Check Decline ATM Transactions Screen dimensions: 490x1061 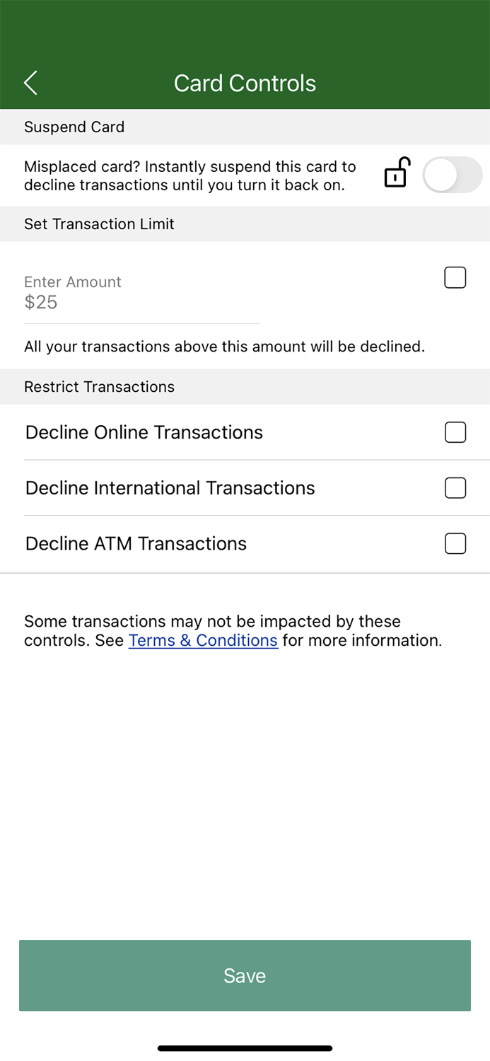click(x=455, y=543)
